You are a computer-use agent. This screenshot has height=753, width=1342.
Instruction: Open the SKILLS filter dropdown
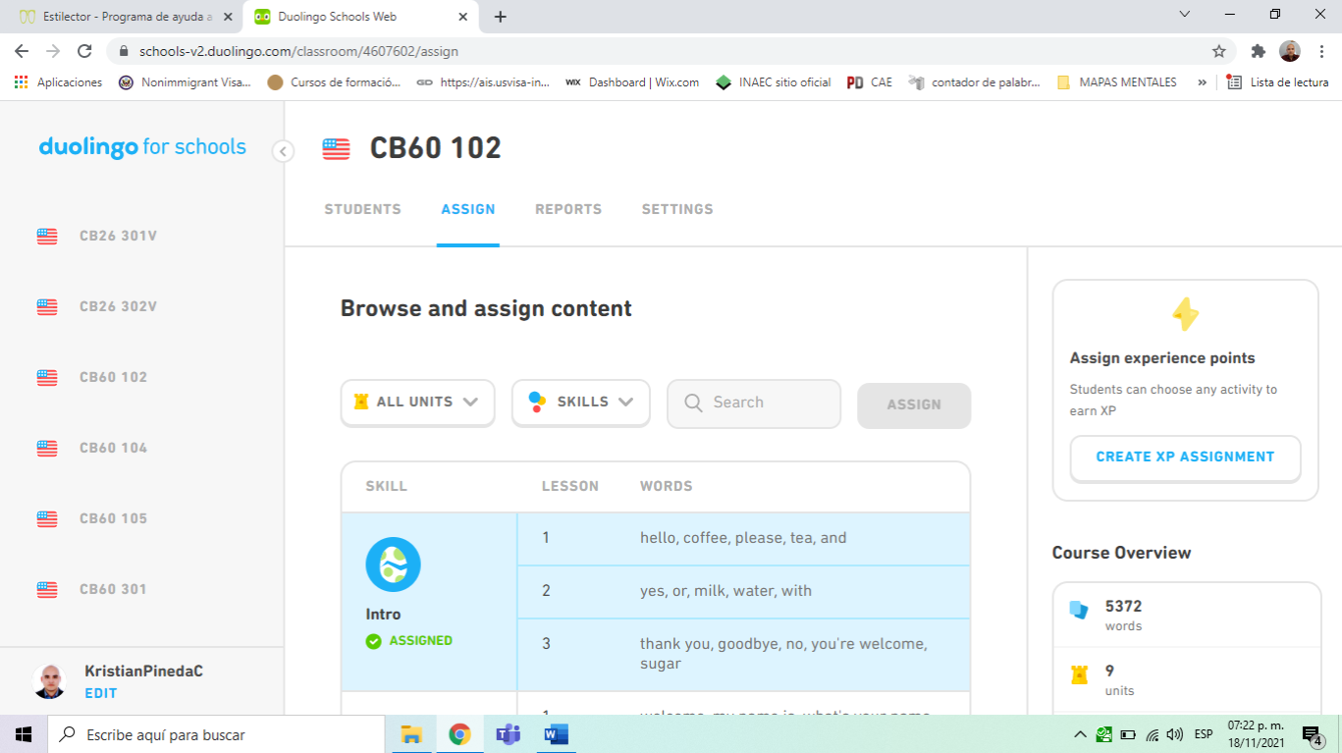580,403
